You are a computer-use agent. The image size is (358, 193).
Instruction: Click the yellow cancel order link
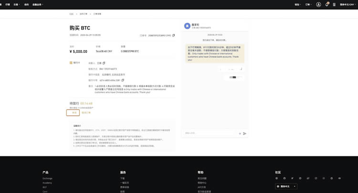[x=86, y=112]
